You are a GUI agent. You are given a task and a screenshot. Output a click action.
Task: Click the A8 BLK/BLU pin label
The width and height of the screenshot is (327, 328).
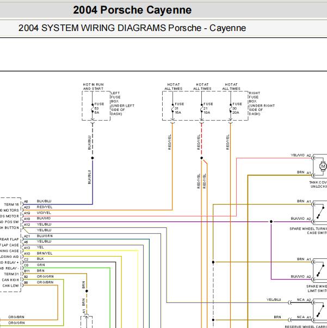click(38, 201)
